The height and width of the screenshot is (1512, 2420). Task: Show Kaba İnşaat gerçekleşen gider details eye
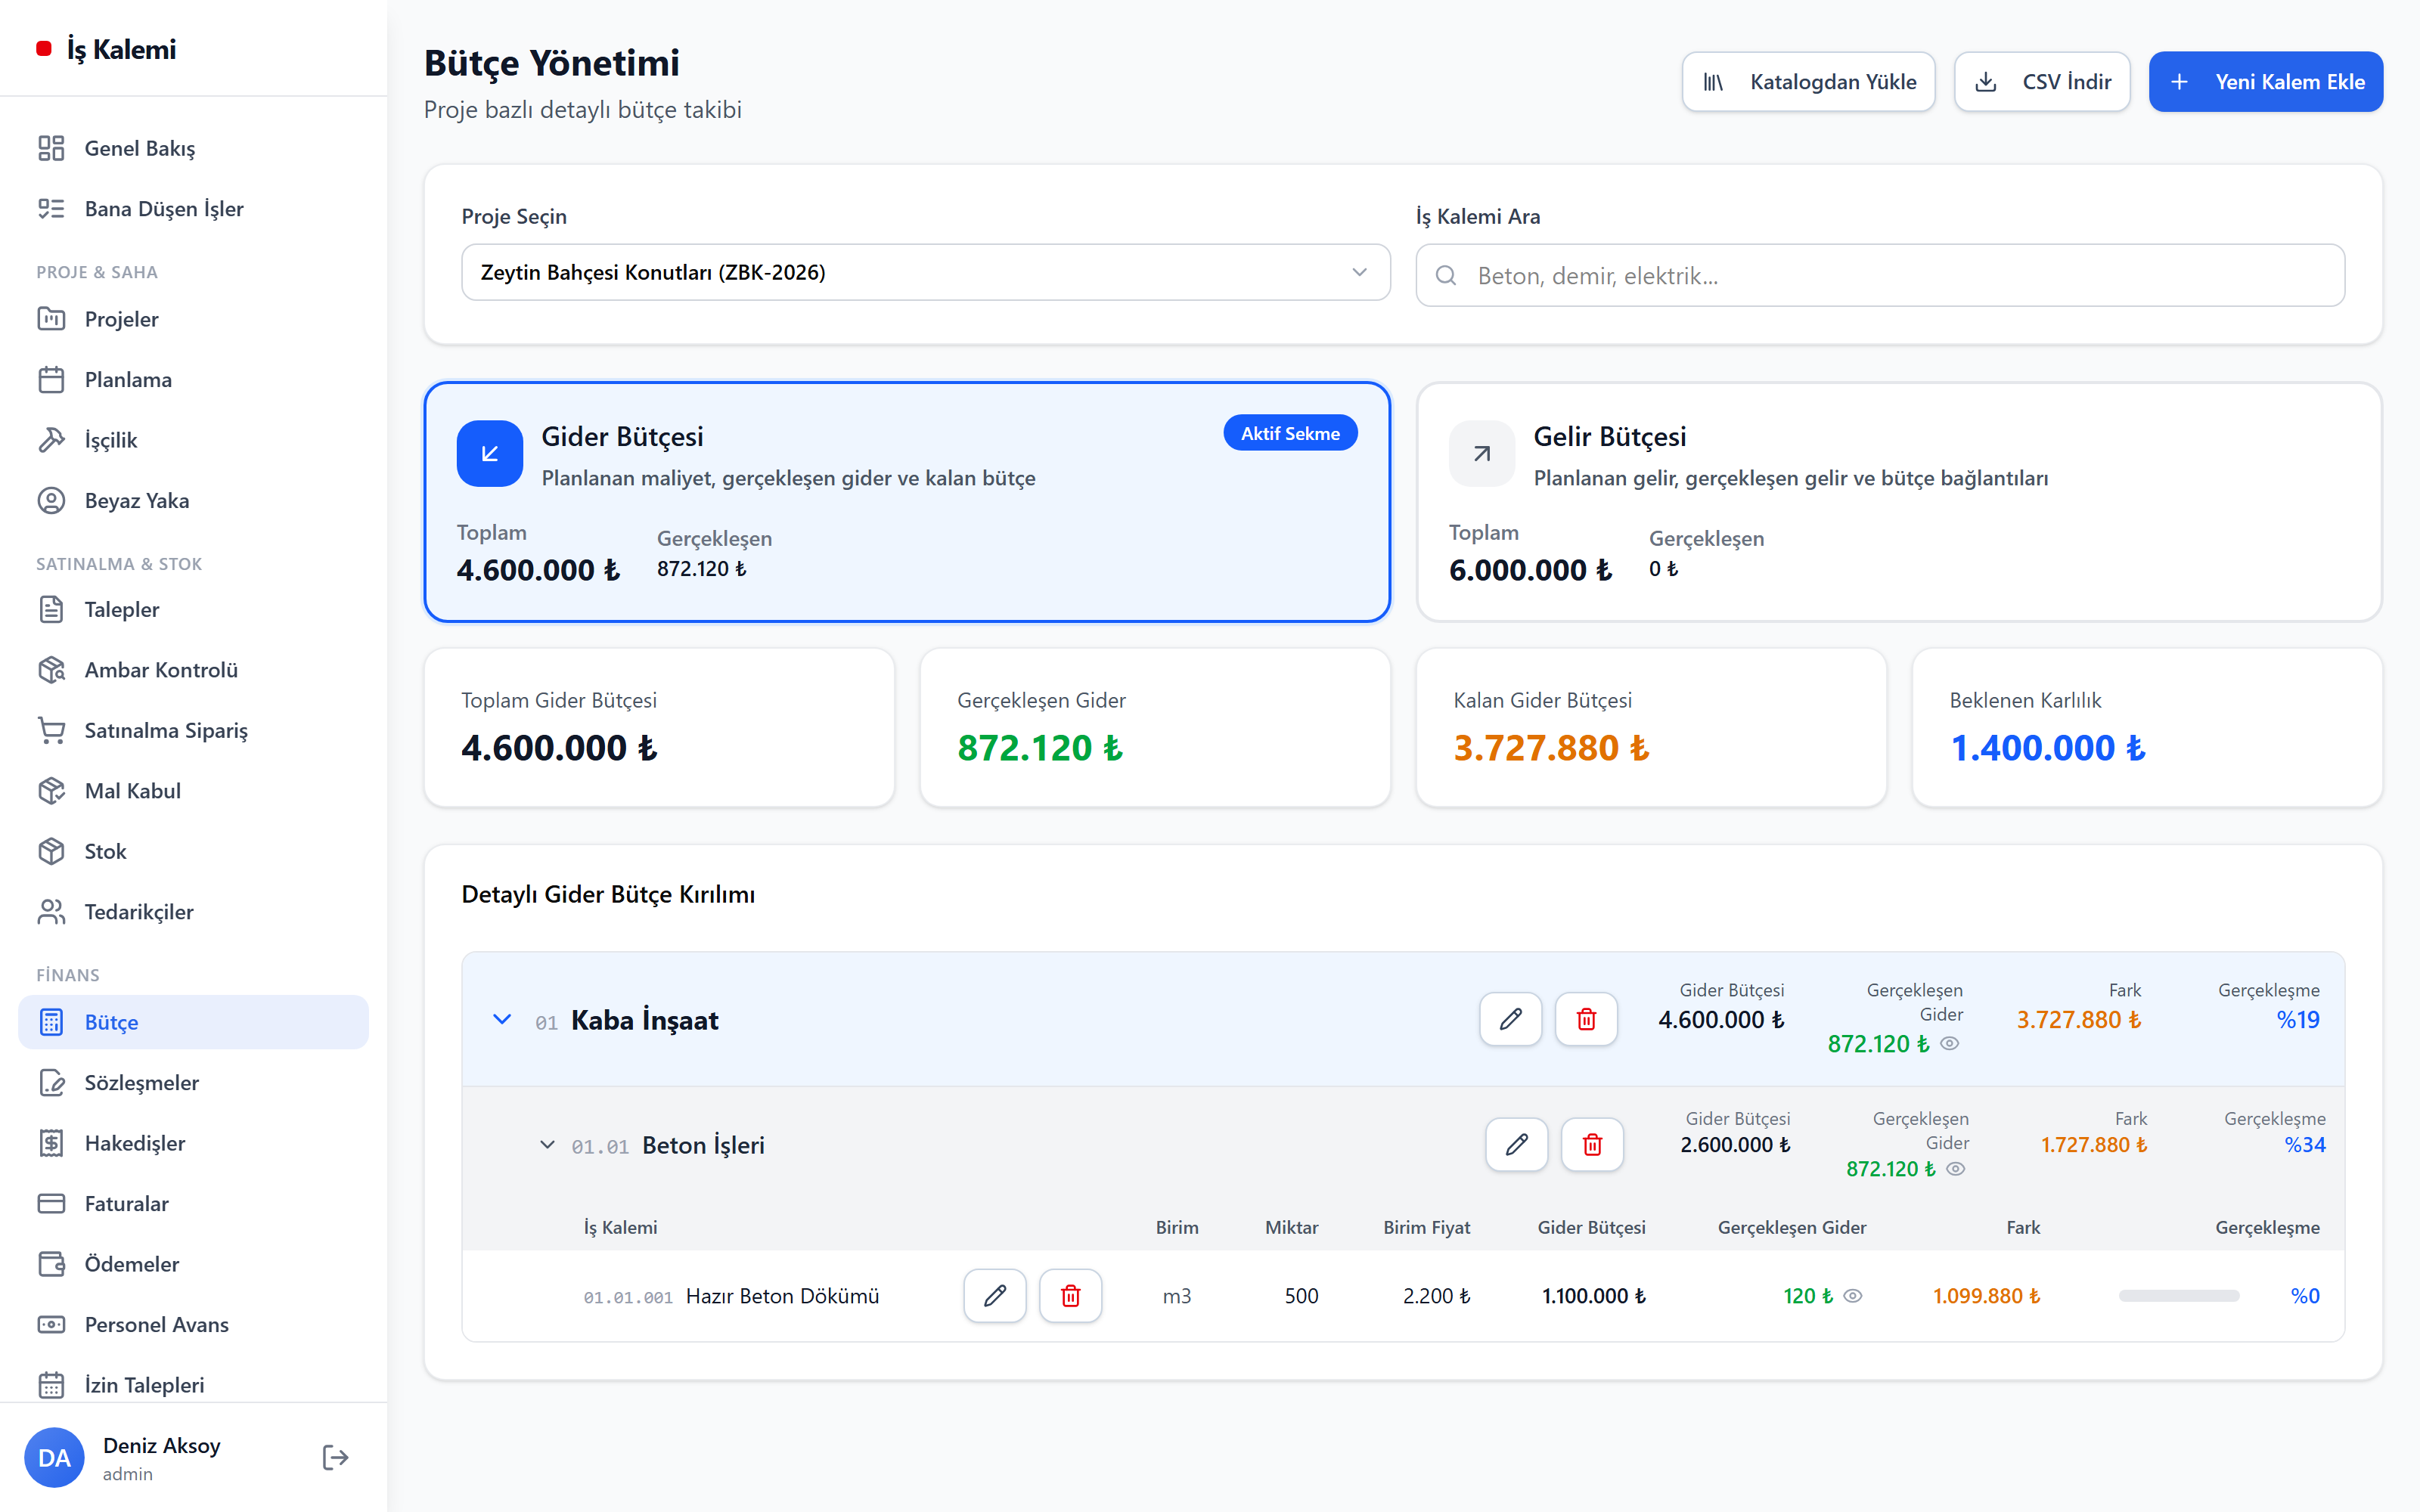tap(1949, 1044)
